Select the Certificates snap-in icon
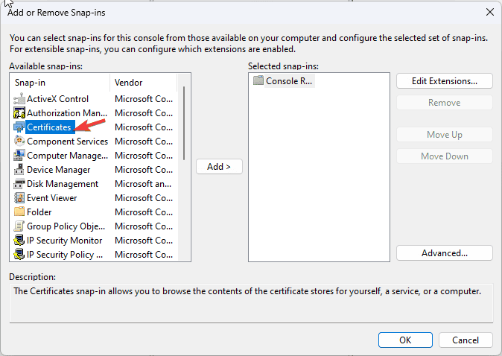 [x=19, y=127]
